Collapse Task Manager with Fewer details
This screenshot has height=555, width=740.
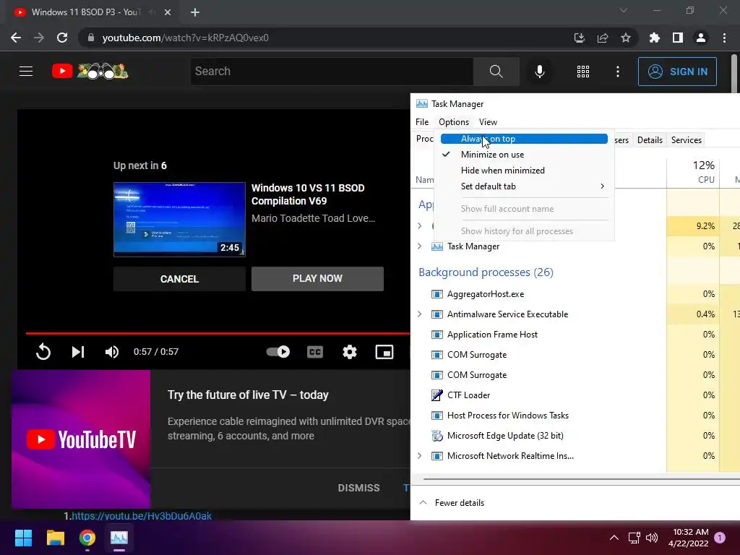pyautogui.click(x=452, y=503)
